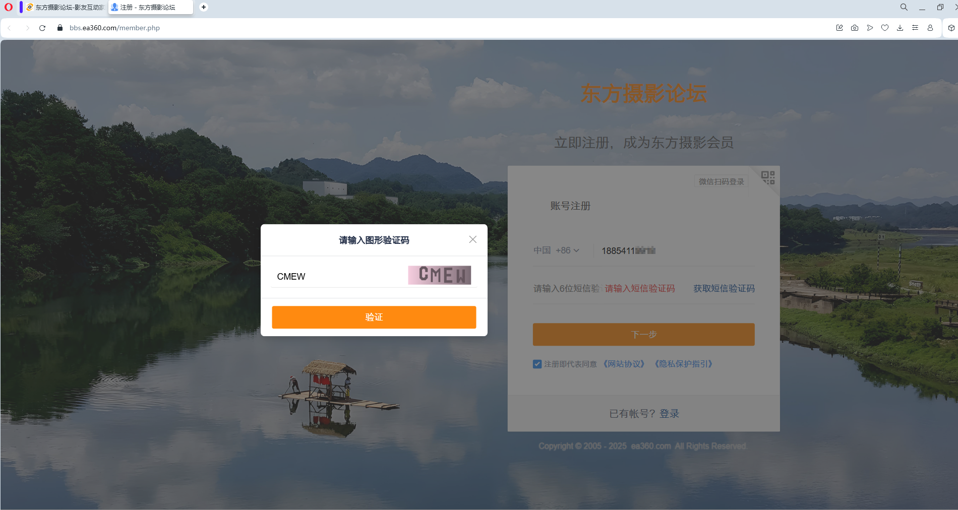Image resolution: width=958 pixels, height=510 pixels.
Task: Toggle the registration agreement checkbox
Action: pyautogui.click(x=537, y=364)
